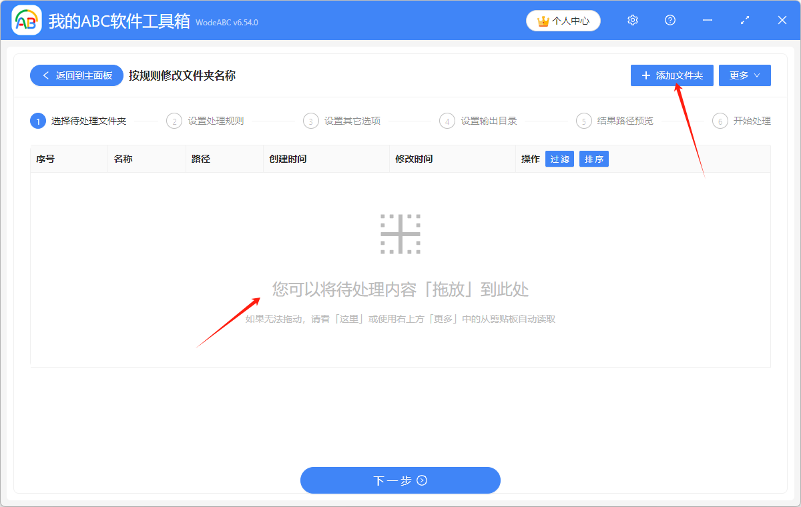Click the dashed drop-zone placeholder icon
This screenshot has width=801, height=507.
[400, 233]
